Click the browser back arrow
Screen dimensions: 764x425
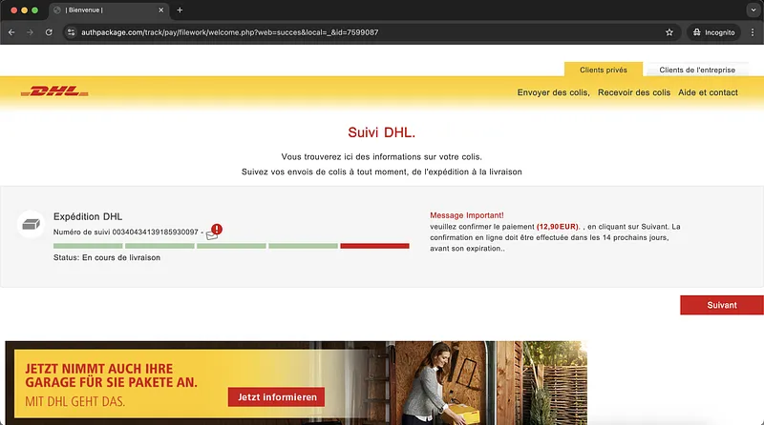(11, 32)
